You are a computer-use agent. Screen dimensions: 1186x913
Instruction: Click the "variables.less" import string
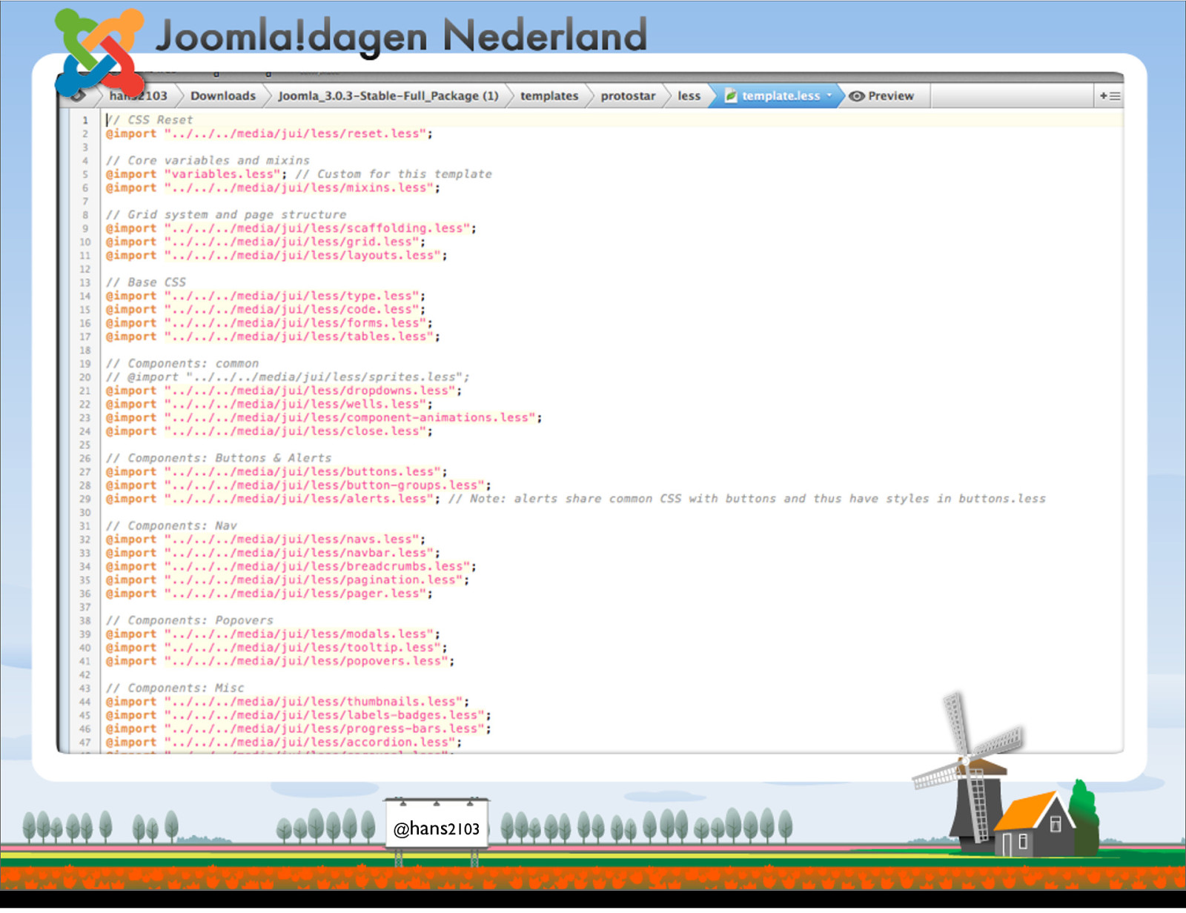coord(223,174)
